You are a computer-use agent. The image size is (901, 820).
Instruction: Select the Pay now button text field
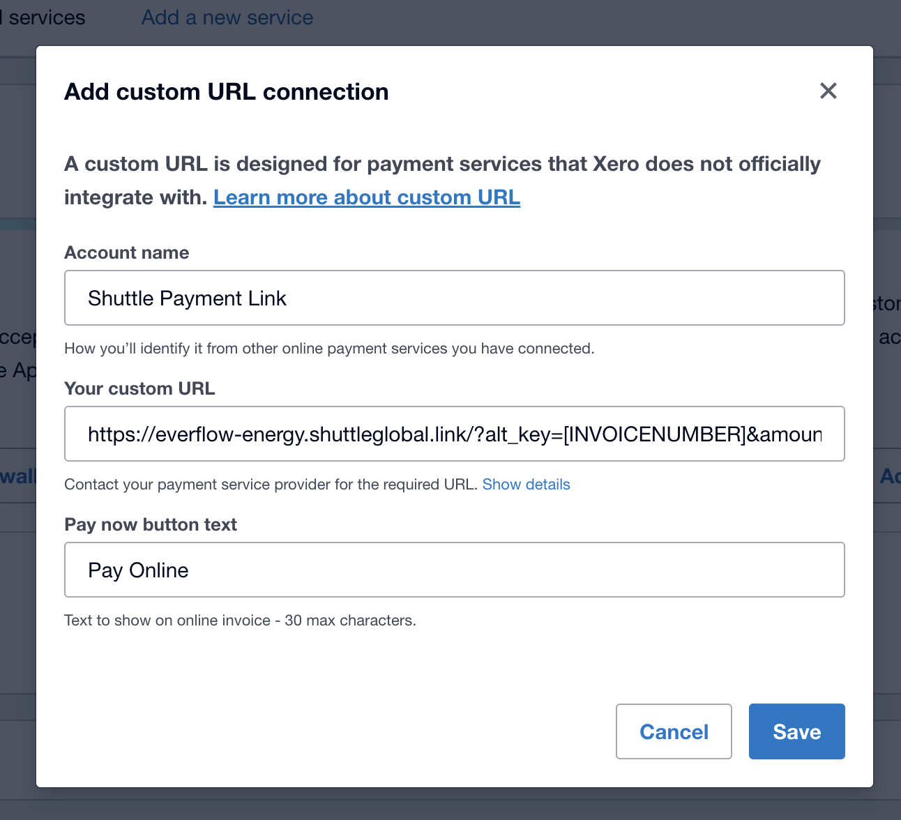(x=454, y=570)
